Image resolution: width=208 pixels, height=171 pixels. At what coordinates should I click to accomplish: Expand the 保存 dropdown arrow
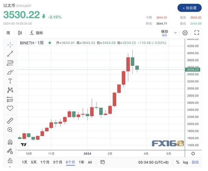click(x=175, y=33)
